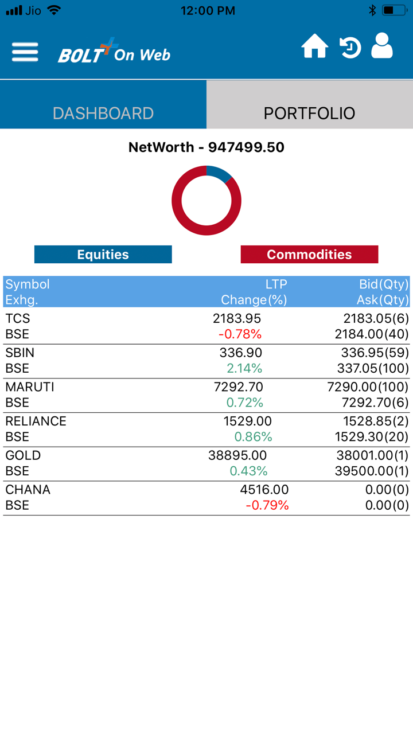The image size is (413, 734).
Task: Select the MARUTI stock row
Action: (x=206, y=395)
